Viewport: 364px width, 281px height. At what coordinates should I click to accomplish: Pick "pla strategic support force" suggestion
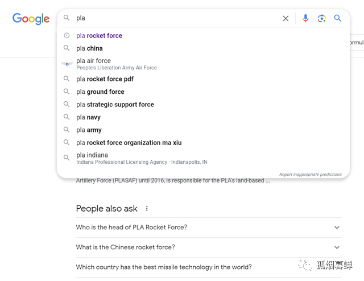[115, 105]
